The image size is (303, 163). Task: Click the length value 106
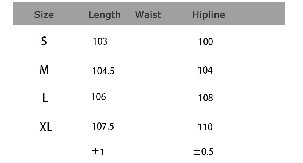coord(98,97)
